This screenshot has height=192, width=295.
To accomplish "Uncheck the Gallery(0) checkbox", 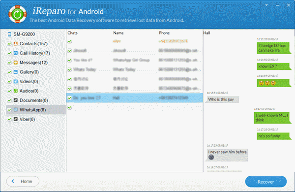I will coord(9,72).
